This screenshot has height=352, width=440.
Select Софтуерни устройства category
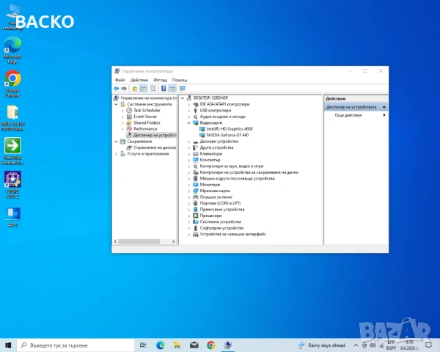221,228
